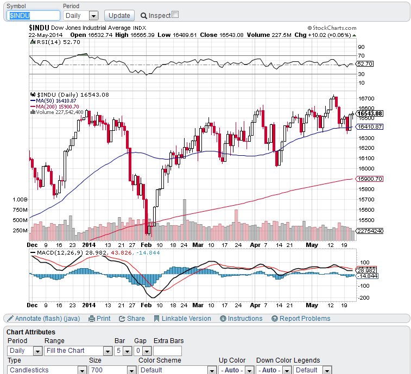
Task: Click the MACD value label 28.982 on axis
Action: pos(366,270)
